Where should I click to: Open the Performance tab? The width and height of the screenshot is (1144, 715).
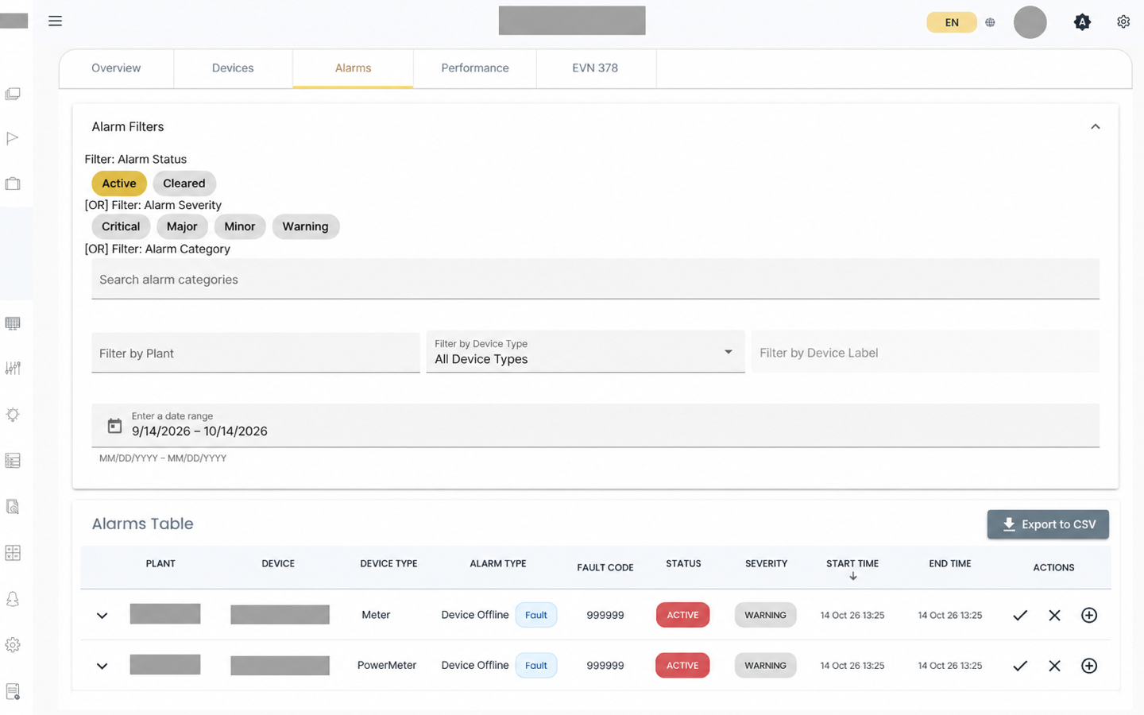click(x=475, y=68)
